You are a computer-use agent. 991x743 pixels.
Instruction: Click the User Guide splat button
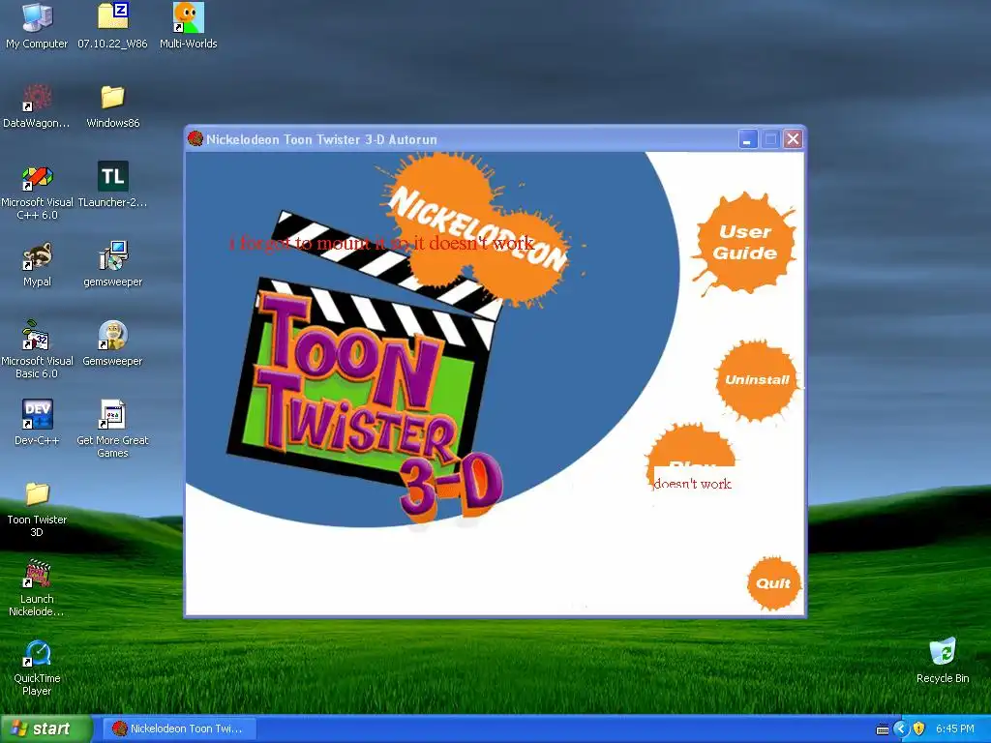(744, 243)
